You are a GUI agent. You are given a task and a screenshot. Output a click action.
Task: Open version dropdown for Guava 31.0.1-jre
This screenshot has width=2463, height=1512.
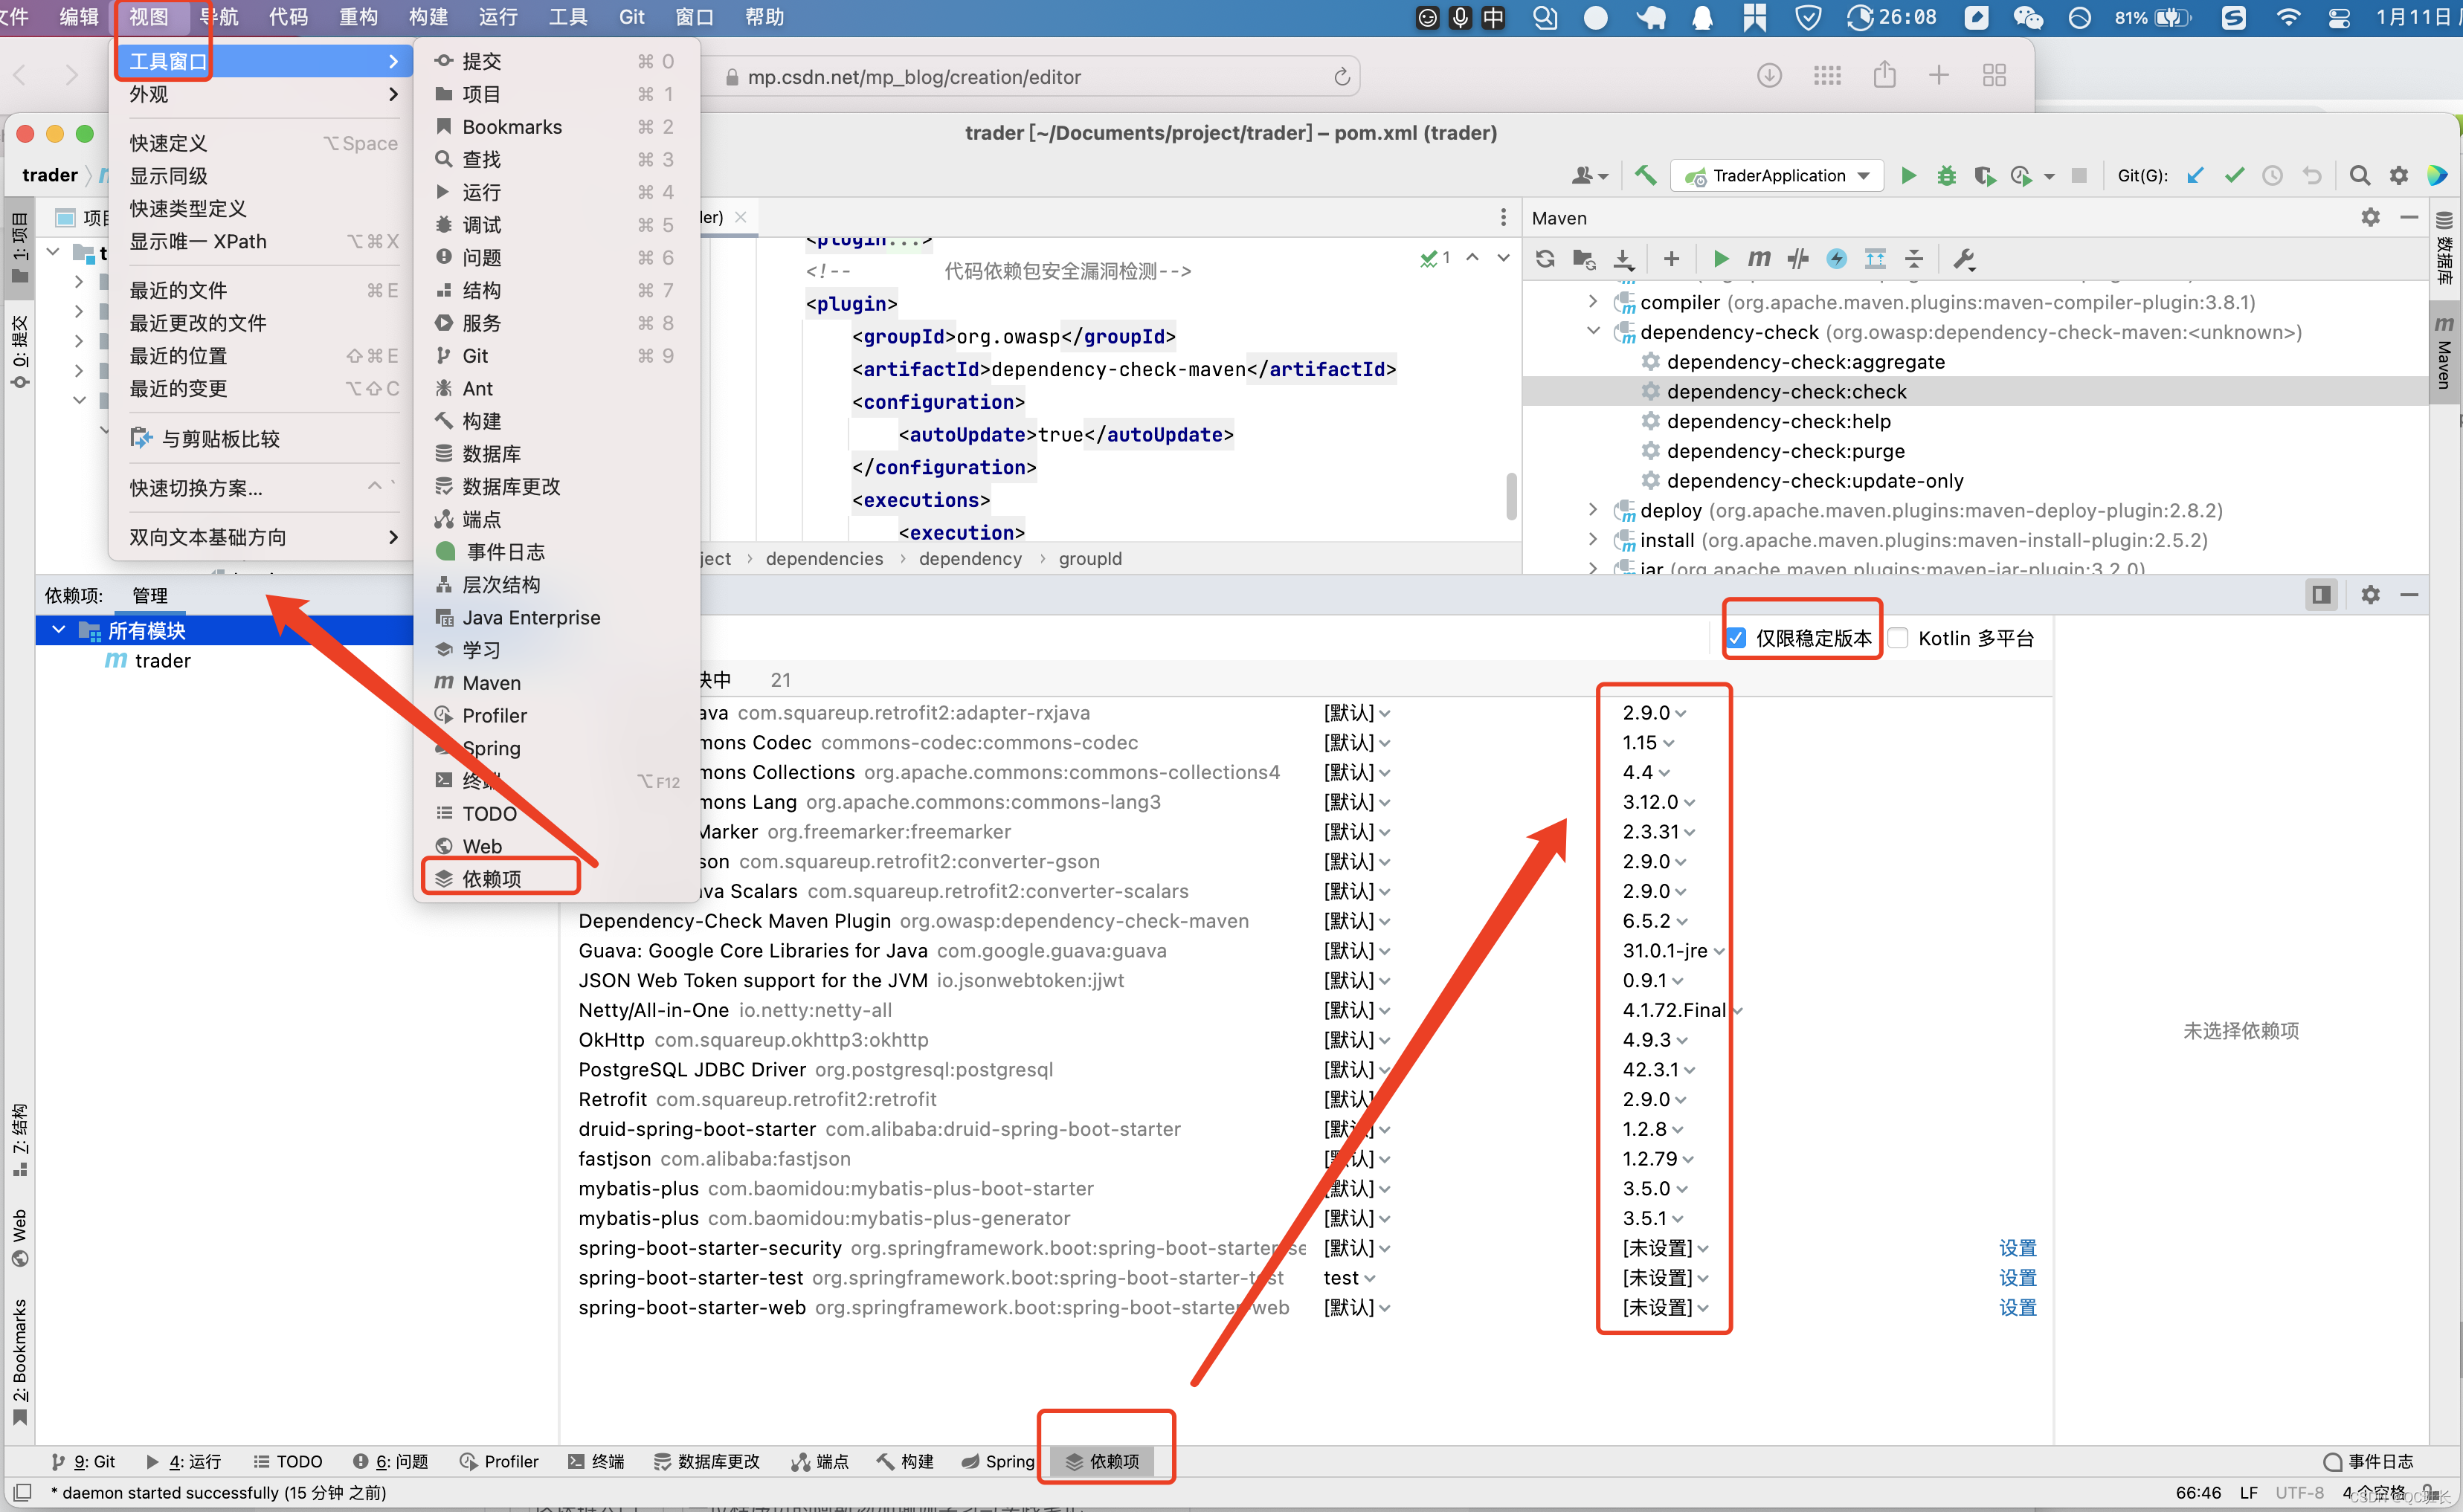tap(1719, 951)
